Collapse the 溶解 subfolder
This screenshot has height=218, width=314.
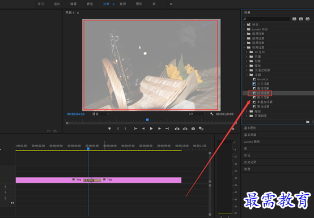(247, 75)
